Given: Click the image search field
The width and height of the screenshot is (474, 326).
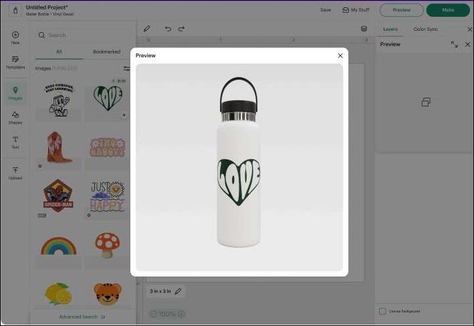Looking at the screenshot, I should [x=80, y=35].
